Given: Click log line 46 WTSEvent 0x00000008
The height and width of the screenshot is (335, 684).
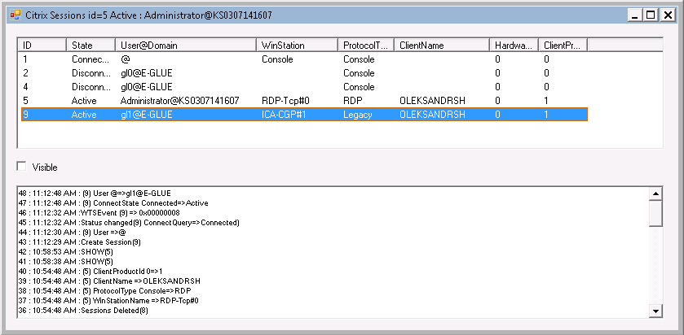Looking at the screenshot, I should (x=99, y=213).
